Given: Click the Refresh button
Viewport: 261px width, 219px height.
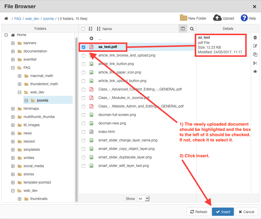Looking at the screenshot, I should (x=199, y=212).
